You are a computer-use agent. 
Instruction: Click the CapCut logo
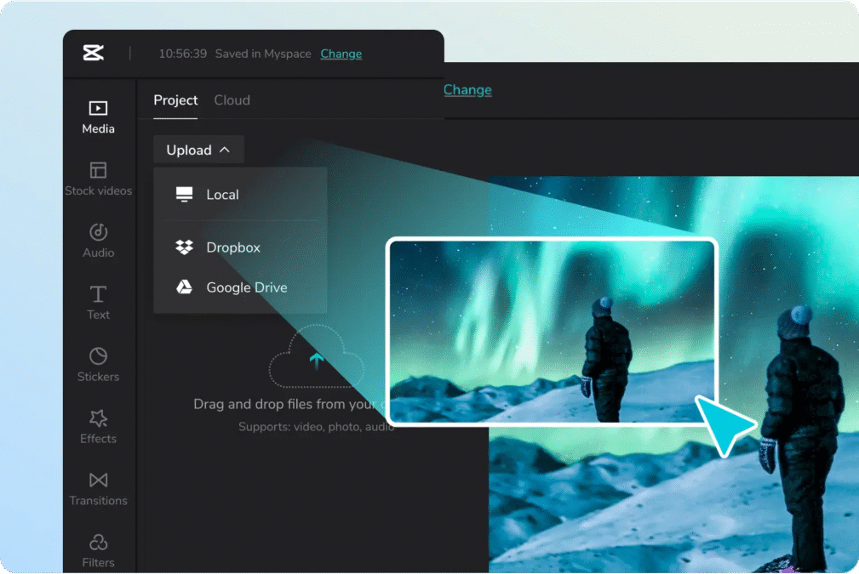tap(94, 53)
